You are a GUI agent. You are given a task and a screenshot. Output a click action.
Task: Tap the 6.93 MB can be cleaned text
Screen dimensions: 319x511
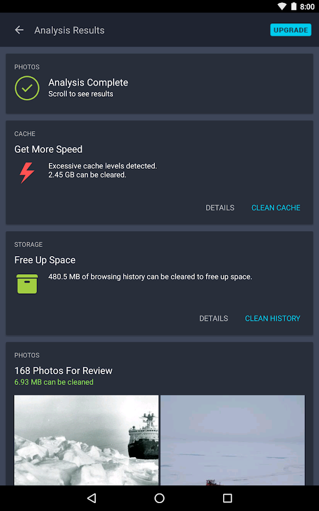click(x=54, y=382)
